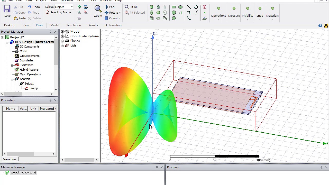Switch to the Results ribbon tab
Image resolution: width=329 pixels, height=185 pixels.
(93, 25)
